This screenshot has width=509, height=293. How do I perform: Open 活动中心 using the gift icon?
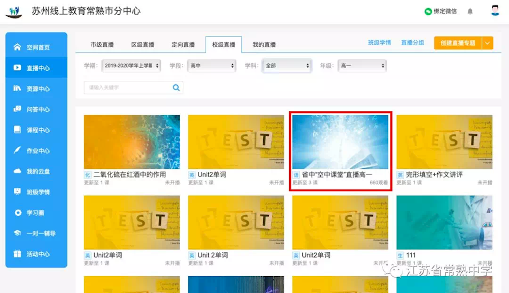[17, 254]
